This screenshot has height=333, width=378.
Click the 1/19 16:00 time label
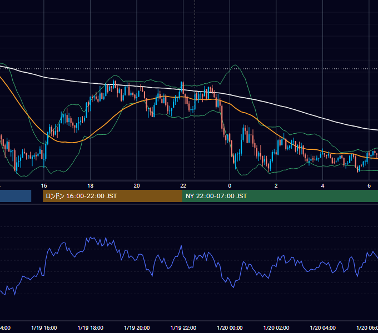[44, 327]
